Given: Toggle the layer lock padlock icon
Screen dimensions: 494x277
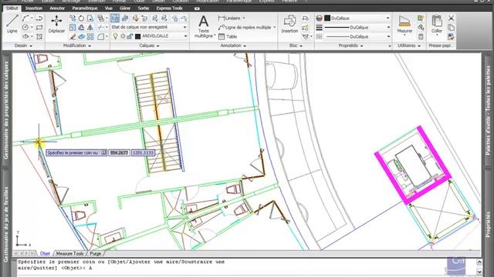Looking at the screenshot, I should click(130, 36).
